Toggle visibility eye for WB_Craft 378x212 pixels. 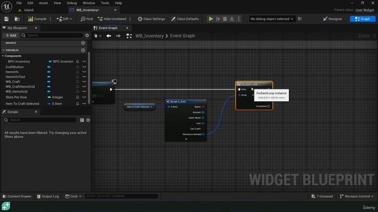(x=84, y=82)
